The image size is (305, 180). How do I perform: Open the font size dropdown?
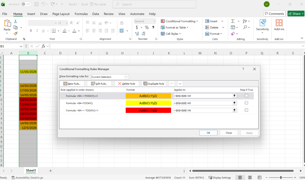(67, 23)
